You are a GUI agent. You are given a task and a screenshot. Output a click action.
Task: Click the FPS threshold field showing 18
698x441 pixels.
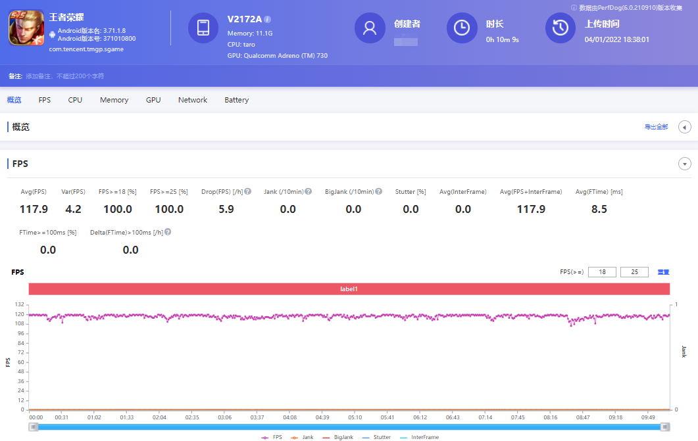coord(602,272)
